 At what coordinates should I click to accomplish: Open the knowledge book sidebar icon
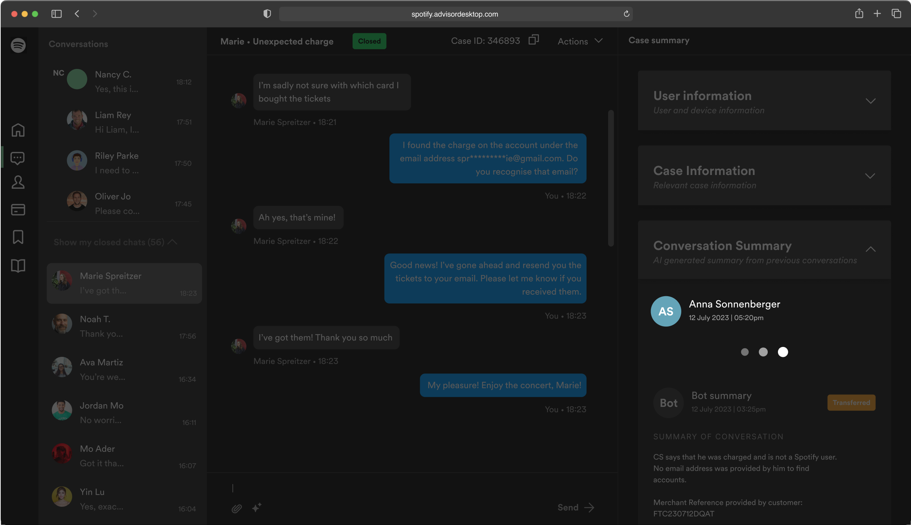click(x=18, y=266)
